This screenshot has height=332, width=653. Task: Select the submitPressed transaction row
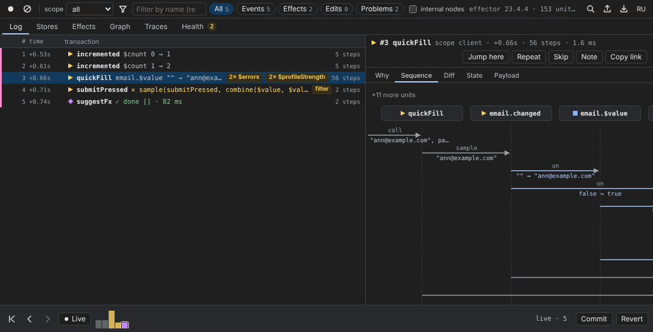tap(182, 90)
